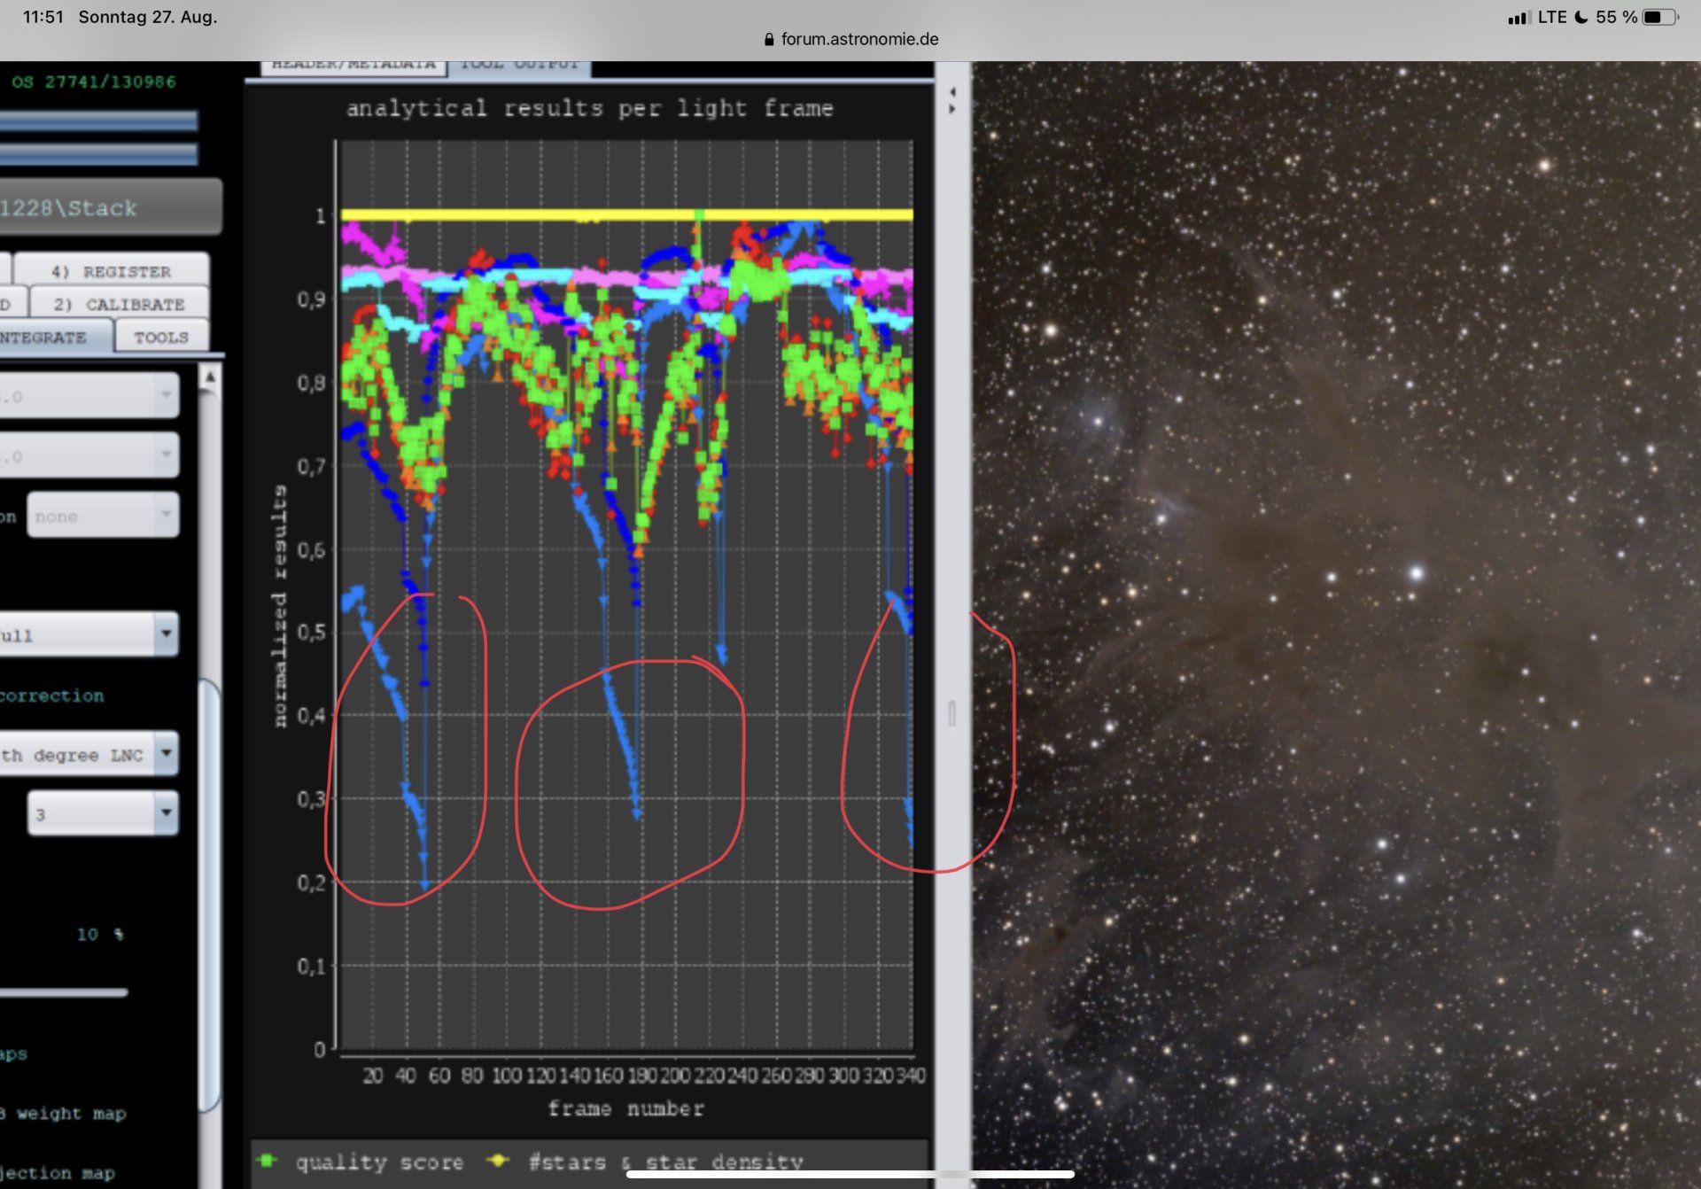Click the lower expand arrow on the split divider

click(x=952, y=109)
